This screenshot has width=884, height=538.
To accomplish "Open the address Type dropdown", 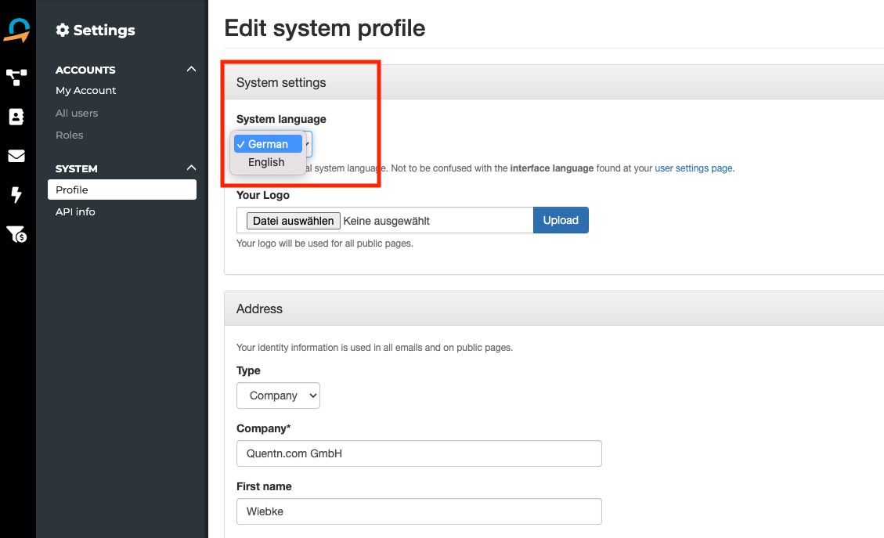I will click(278, 395).
